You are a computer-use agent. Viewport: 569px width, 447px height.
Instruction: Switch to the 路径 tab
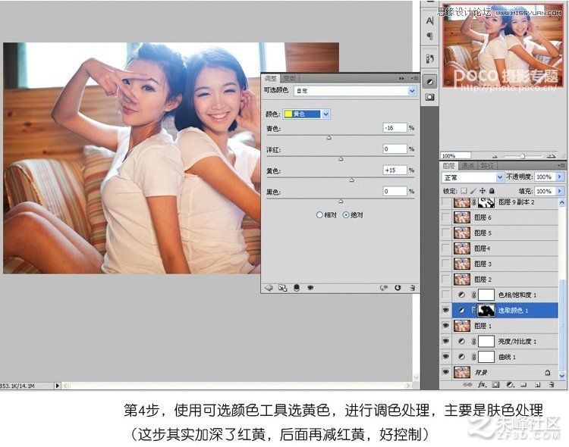click(x=486, y=166)
